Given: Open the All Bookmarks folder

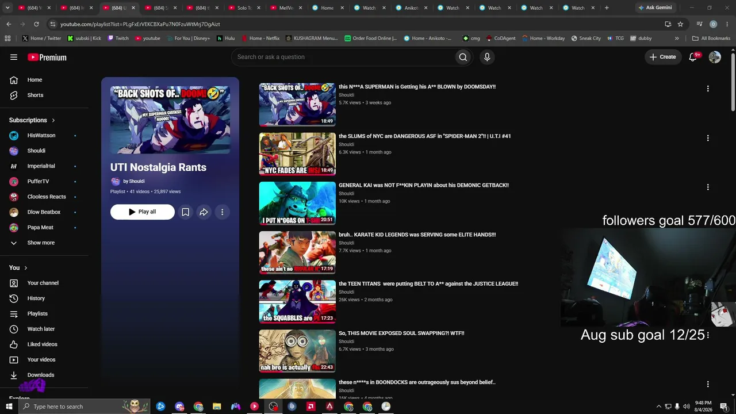Looking at the screenshot, I should 711,39.
